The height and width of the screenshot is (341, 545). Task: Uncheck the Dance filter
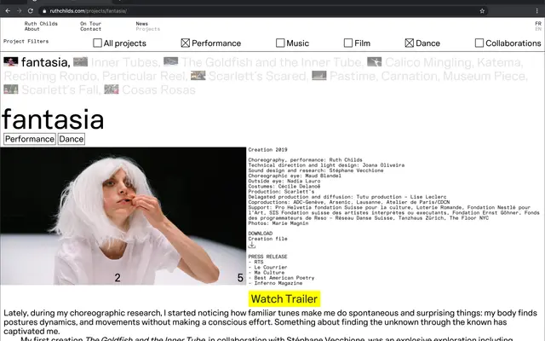[409, 43]
